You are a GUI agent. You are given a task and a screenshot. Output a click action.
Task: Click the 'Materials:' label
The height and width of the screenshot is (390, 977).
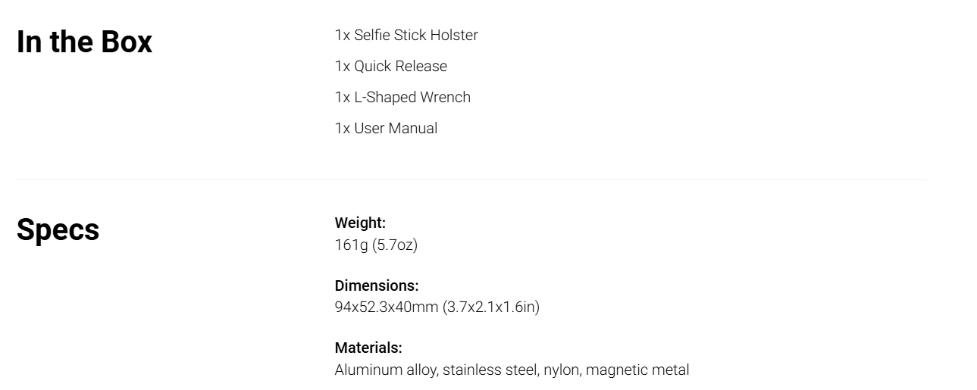(x=368, y=348)
